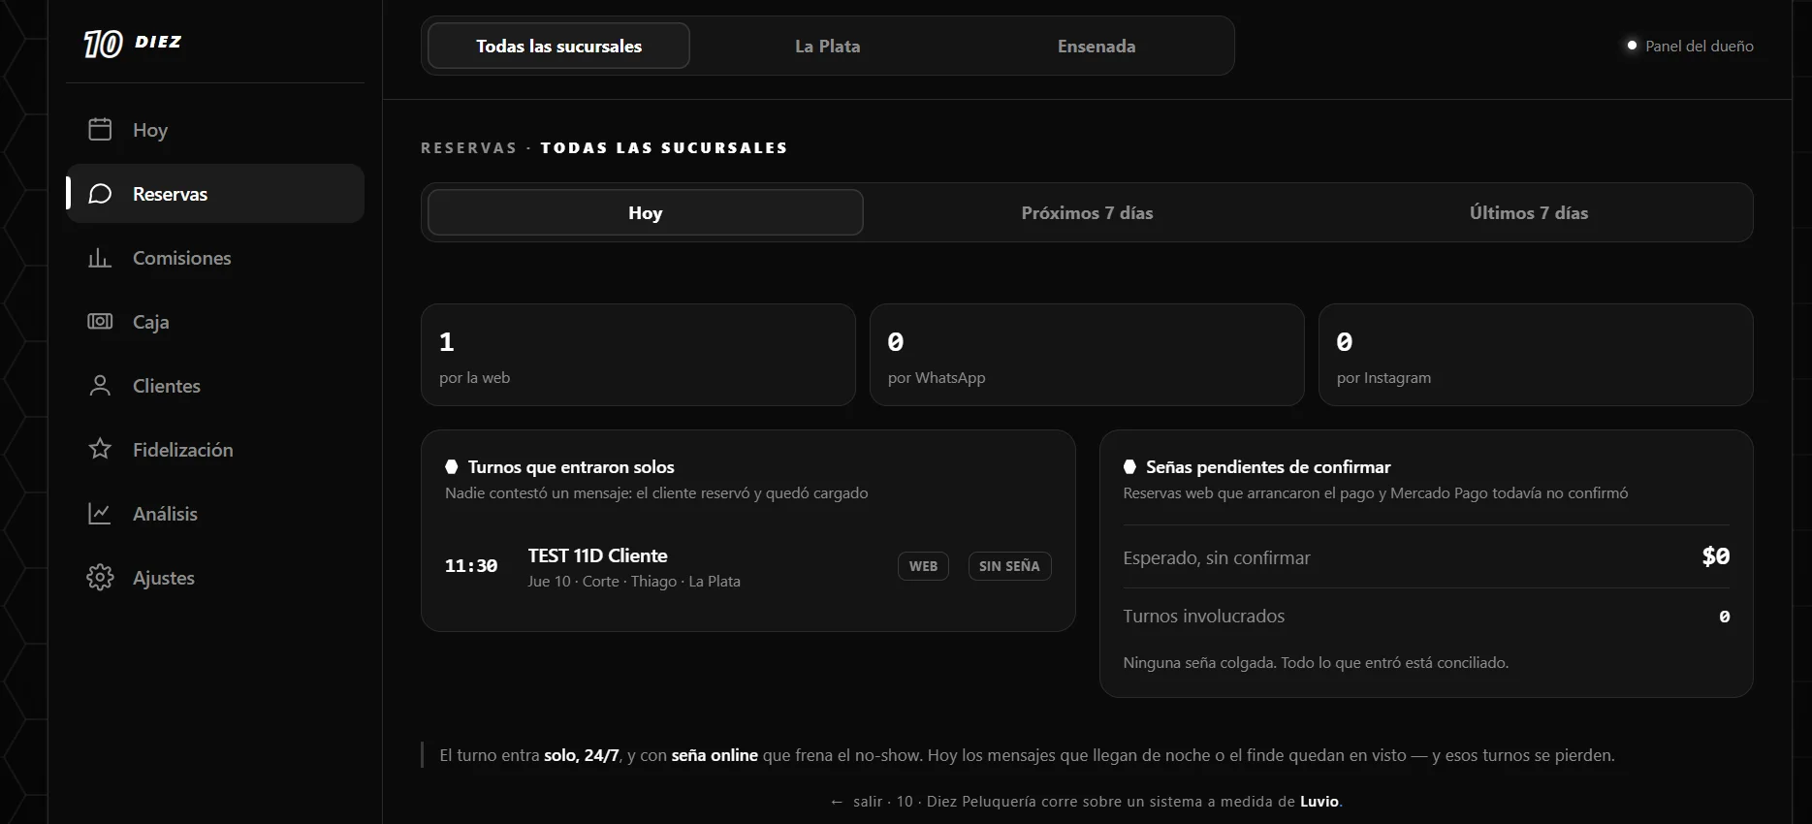
Task: Switch to the La Plata branch tab
Action: point(827,46)
